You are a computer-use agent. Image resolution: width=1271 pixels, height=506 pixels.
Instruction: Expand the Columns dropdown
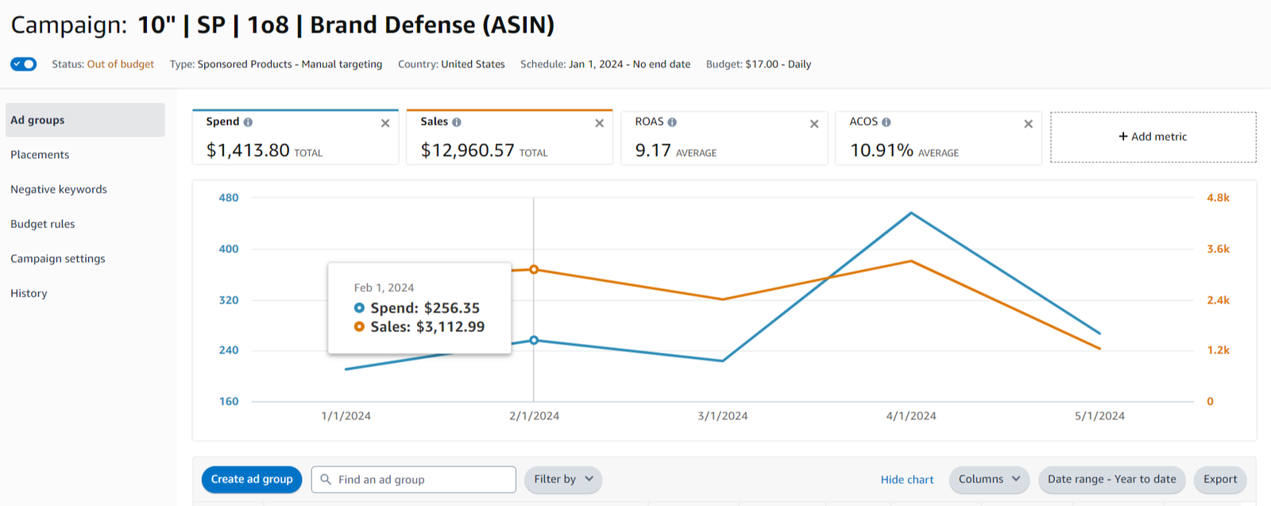[989, 479]
